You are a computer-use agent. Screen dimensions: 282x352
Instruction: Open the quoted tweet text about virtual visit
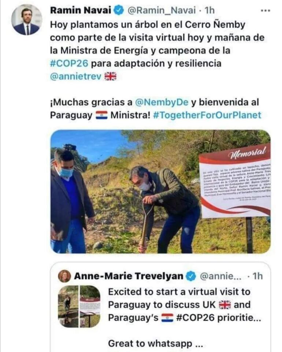[x=184, y=305]
